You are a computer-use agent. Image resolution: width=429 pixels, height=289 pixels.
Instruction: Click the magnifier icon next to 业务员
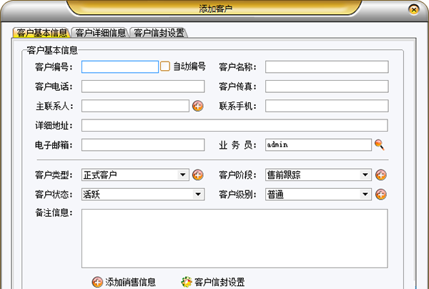click(x=380, y=144)
